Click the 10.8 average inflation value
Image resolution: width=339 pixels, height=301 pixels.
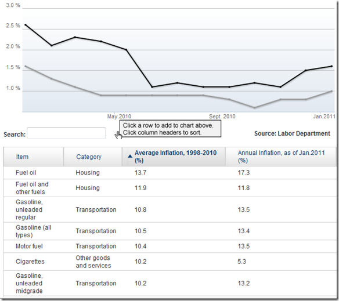point(140,209)
